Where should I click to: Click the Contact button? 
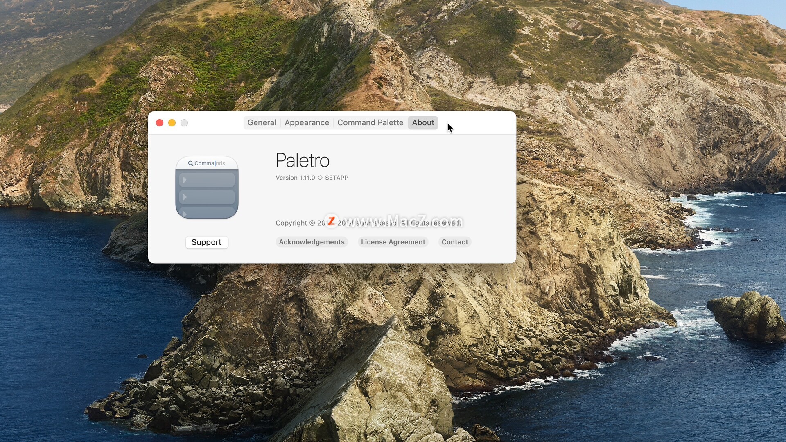pos(454,242)
